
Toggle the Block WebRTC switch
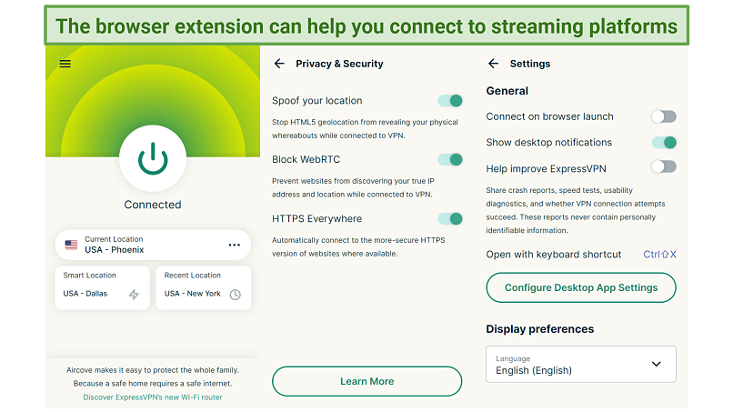pyautogui.click(x=450, y=159)
